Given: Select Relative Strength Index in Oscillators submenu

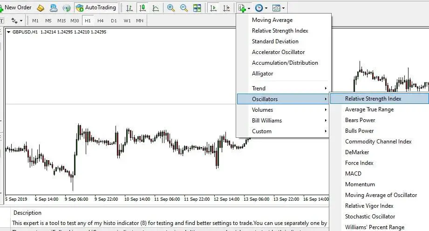Looking at the screenshot, I should (x=380, y=99).
